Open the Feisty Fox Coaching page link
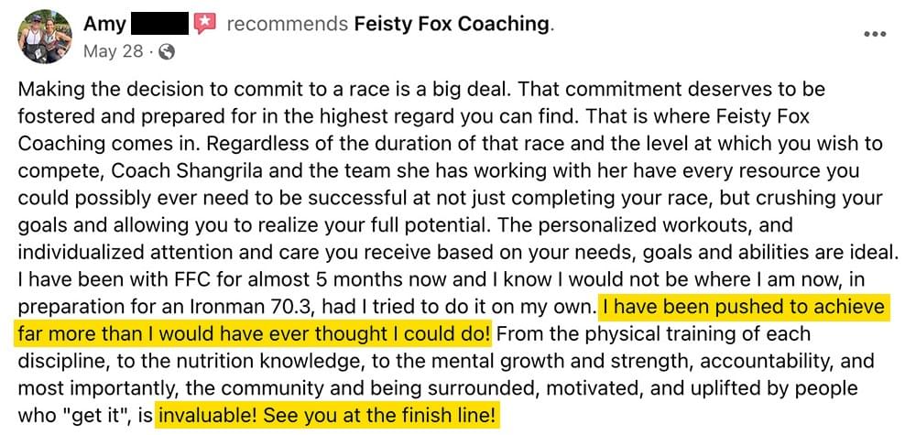Screen dimensions: 916x435 (x=453, y=25)
